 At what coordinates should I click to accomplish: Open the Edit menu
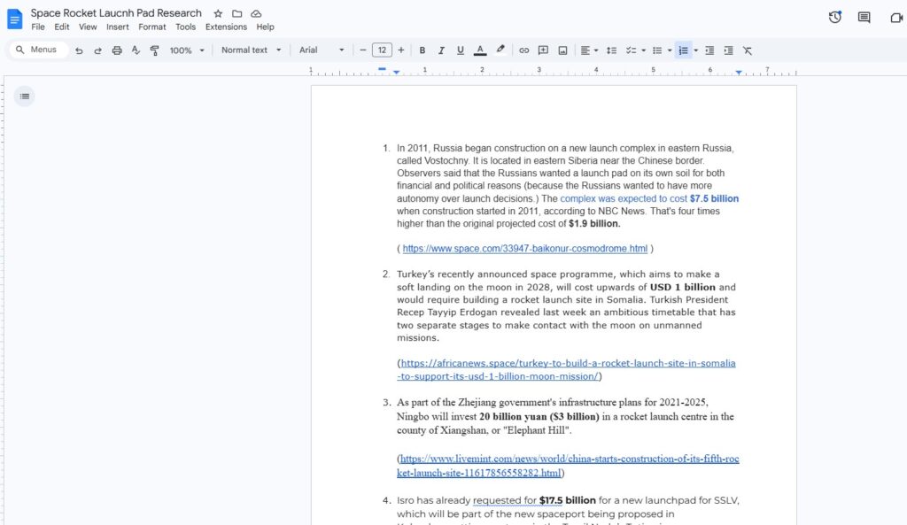62,27
